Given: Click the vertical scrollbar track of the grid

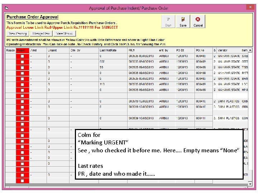Looking at the screenshot, I should [x=250, y=117].
